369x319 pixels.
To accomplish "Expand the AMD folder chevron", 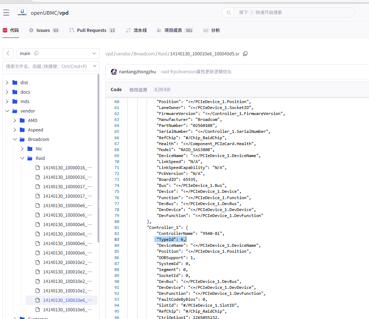I will (x=15, y=121).
